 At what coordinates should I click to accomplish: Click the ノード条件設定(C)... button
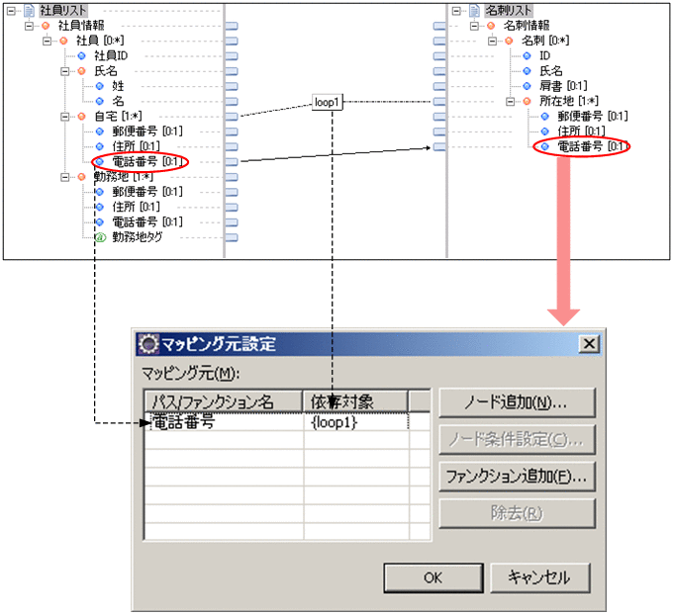pyautogui.click(x=518, y=440)
